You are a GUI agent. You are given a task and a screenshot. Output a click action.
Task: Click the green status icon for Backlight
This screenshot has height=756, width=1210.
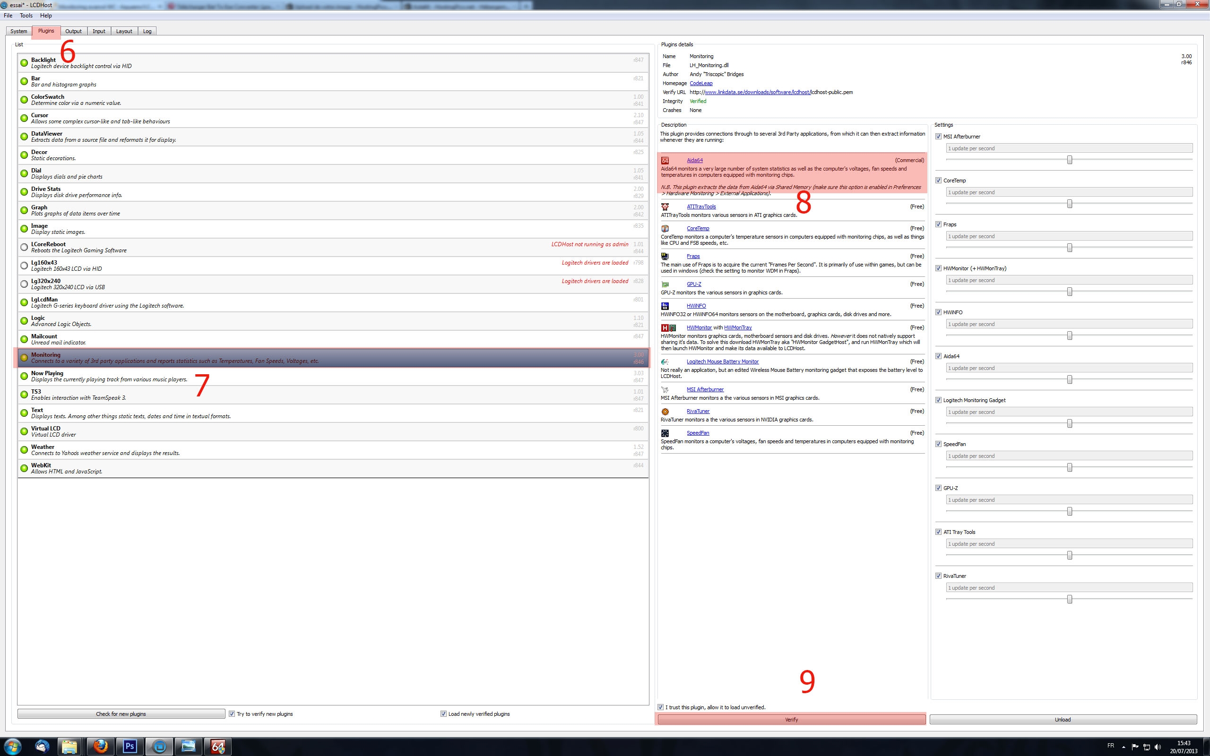(x=24, y=62)
